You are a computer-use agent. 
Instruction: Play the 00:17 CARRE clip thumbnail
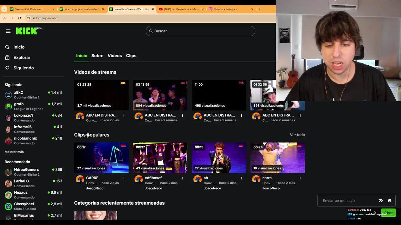[101, 158]
